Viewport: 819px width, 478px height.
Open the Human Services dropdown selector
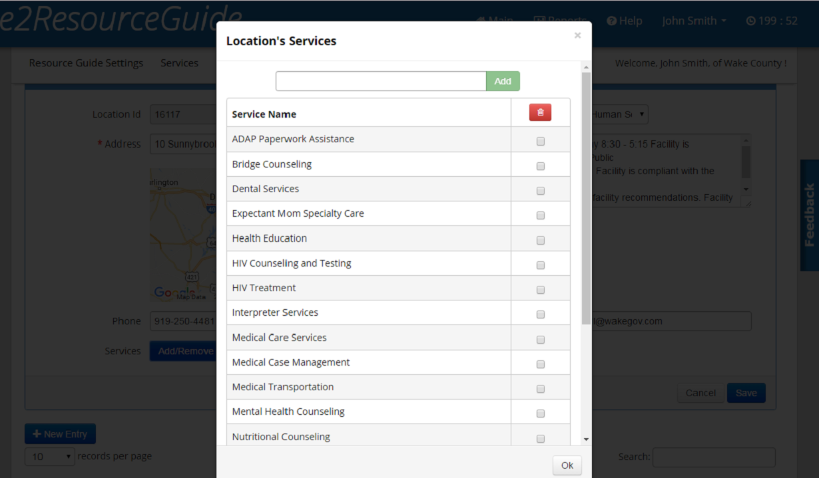pos(619,114)
